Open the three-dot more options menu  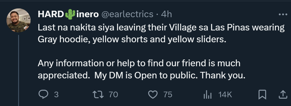283,15
